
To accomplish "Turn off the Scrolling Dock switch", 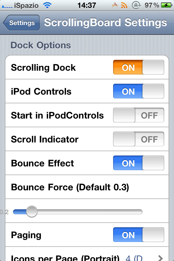I will tap(139, 67).
